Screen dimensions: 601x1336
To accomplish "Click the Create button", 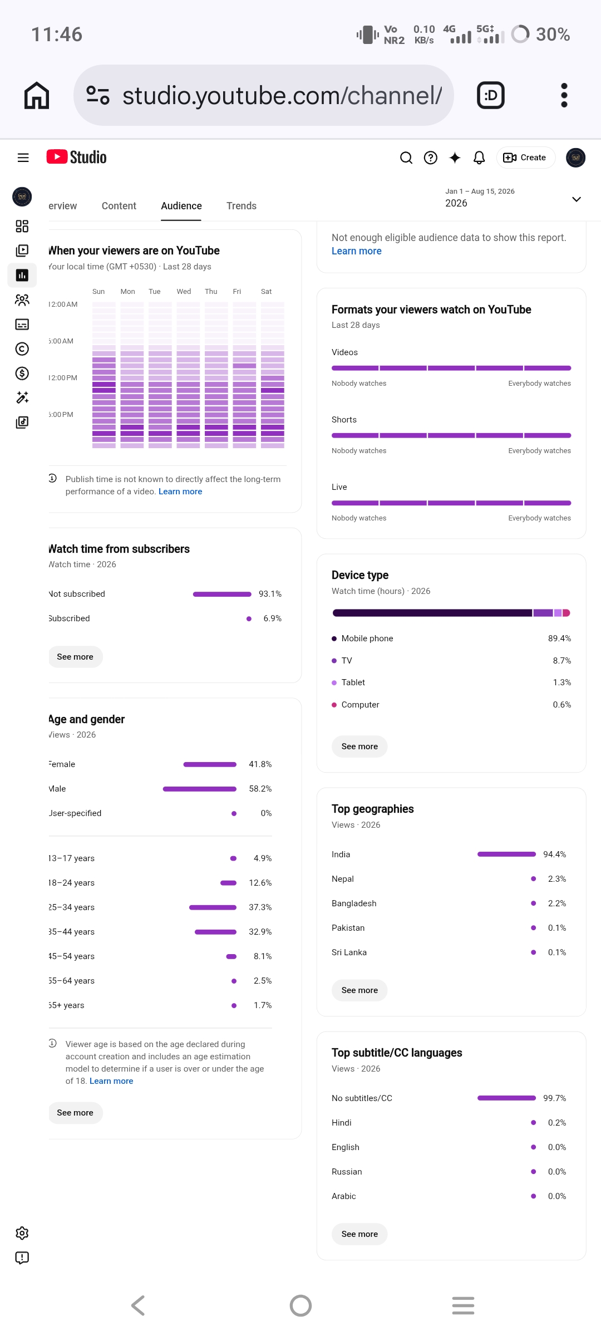I will pyautogui.click(x=525, y=158).
